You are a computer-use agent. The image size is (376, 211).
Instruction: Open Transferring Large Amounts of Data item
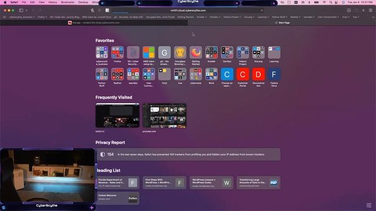click(258, 183)
